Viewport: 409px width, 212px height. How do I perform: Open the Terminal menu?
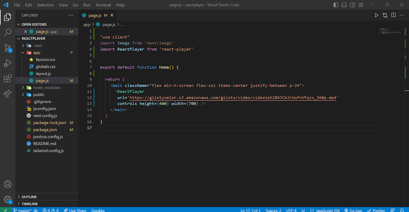coord(103,5)
